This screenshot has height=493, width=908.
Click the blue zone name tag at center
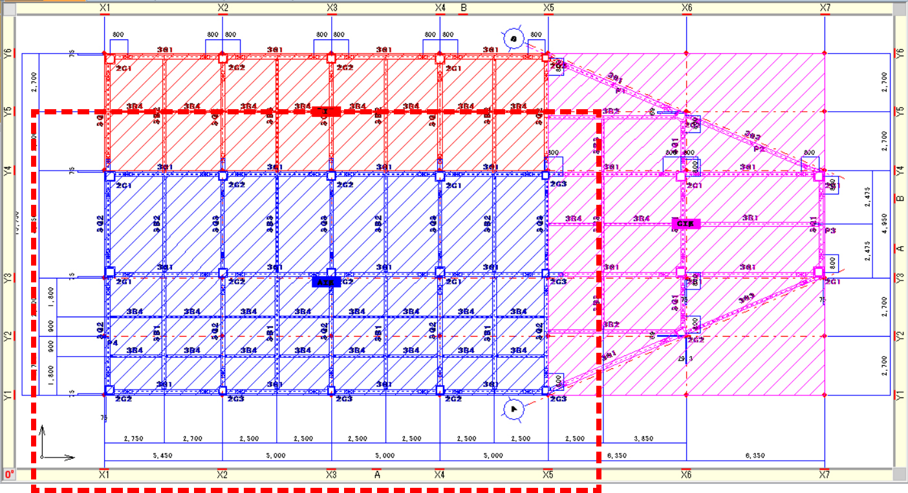click(326, 282)
